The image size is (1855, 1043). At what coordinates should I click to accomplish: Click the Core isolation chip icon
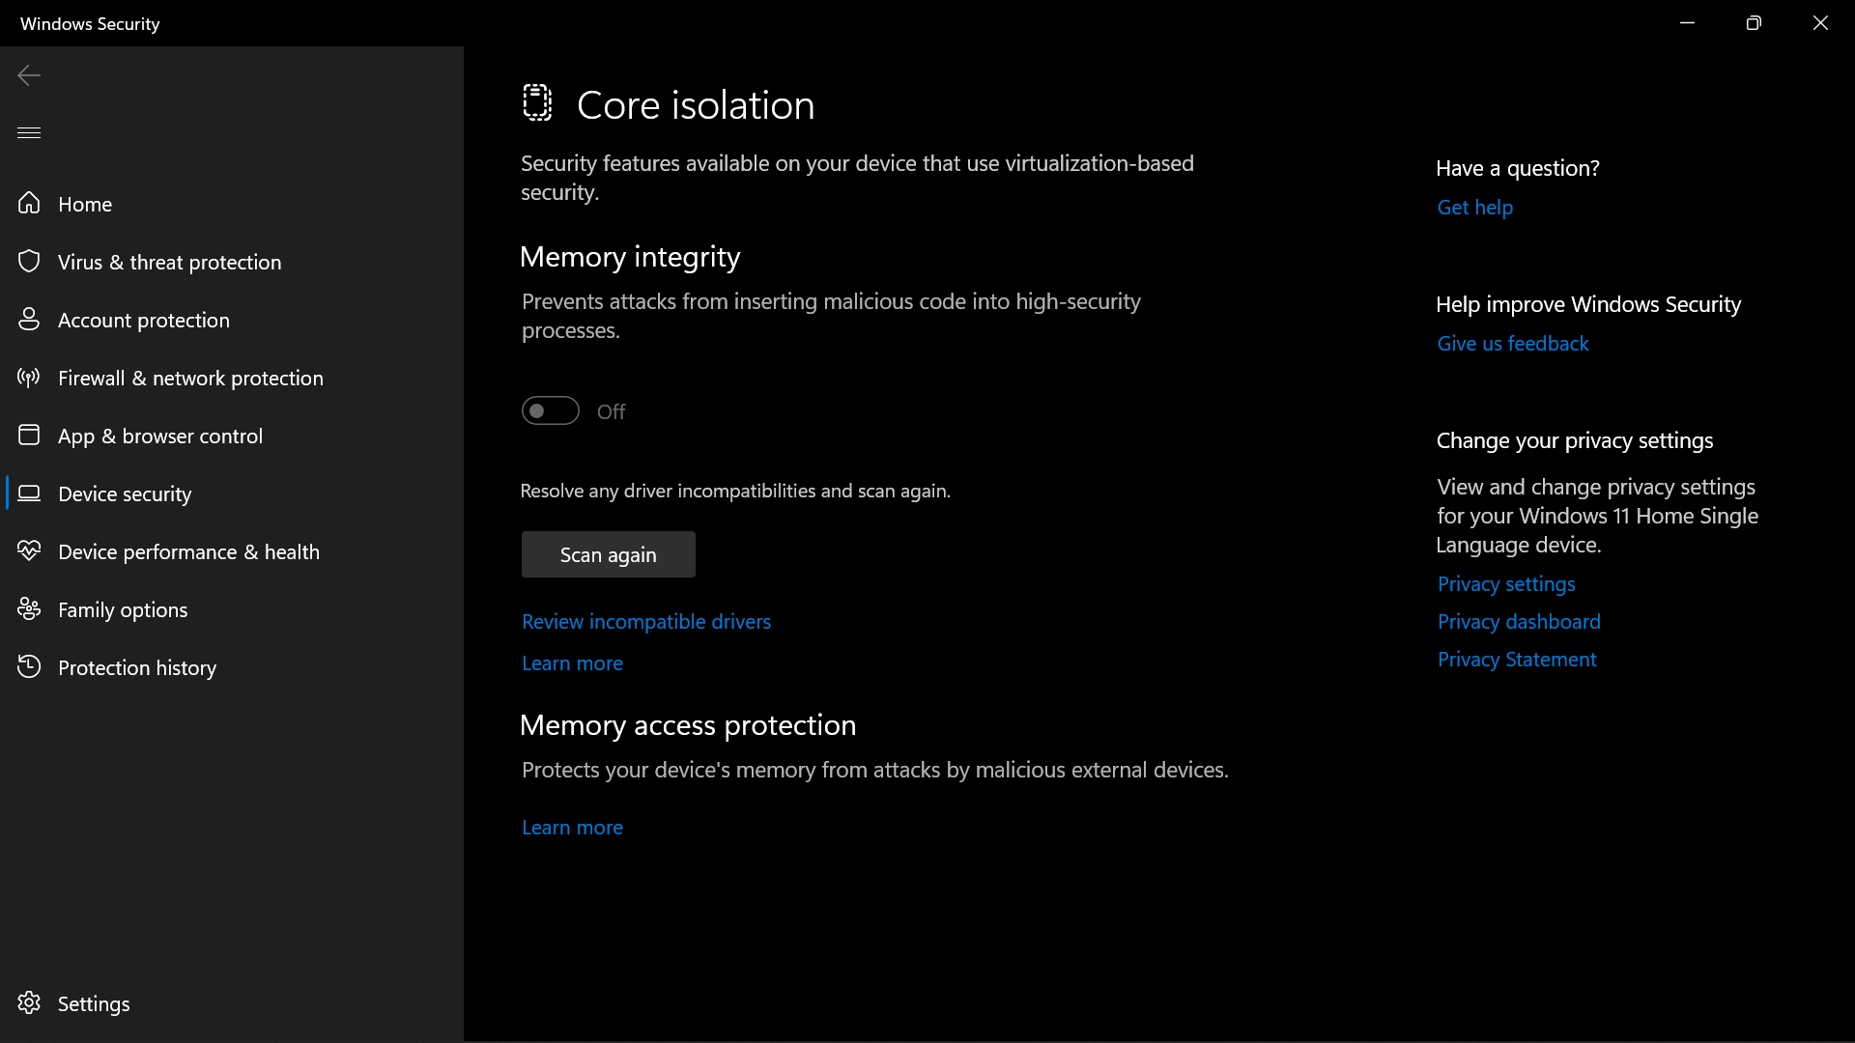(537, 102)
